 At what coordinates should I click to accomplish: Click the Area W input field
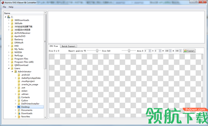click(167, 51)
